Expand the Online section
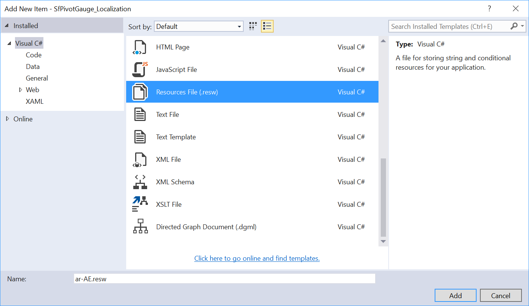Viewport: 529px width, 306px height. click(8, 119)
